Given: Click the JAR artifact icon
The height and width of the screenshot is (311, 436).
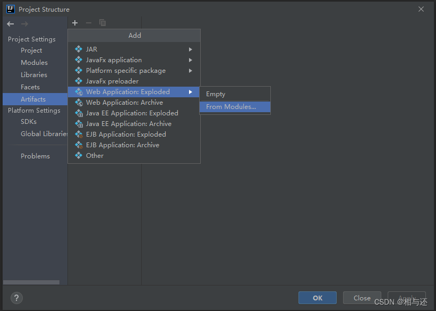Looking at the screenshot, I should pyautogui.click(x=79, y=49).
